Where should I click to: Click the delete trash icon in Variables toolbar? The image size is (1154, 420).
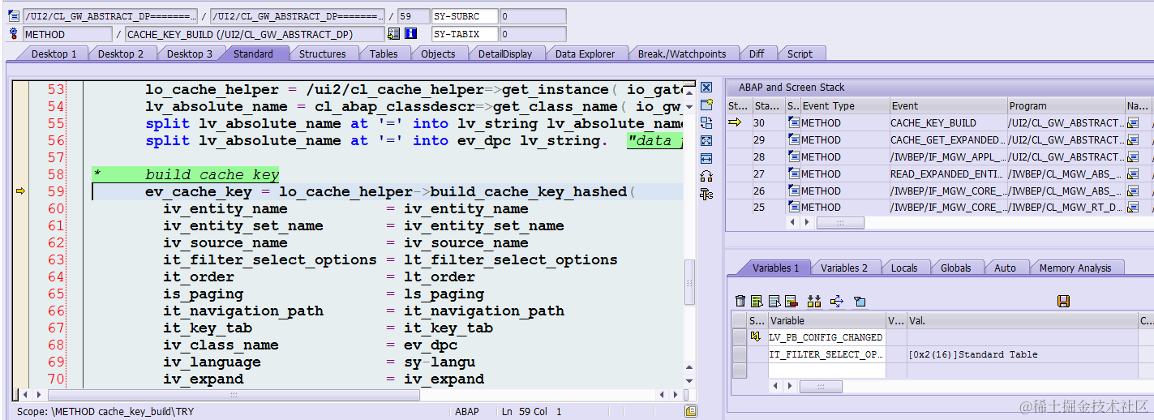coord(740,302)
